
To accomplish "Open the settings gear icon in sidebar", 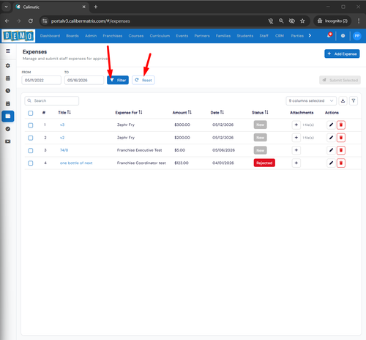I will 8,66.
